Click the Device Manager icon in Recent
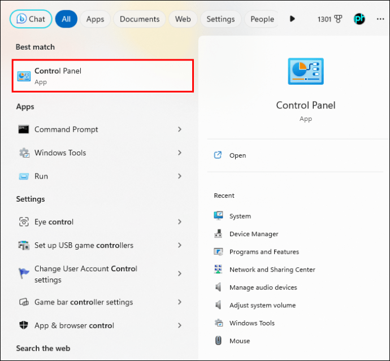The image size is (390, 361). [218, 234]
